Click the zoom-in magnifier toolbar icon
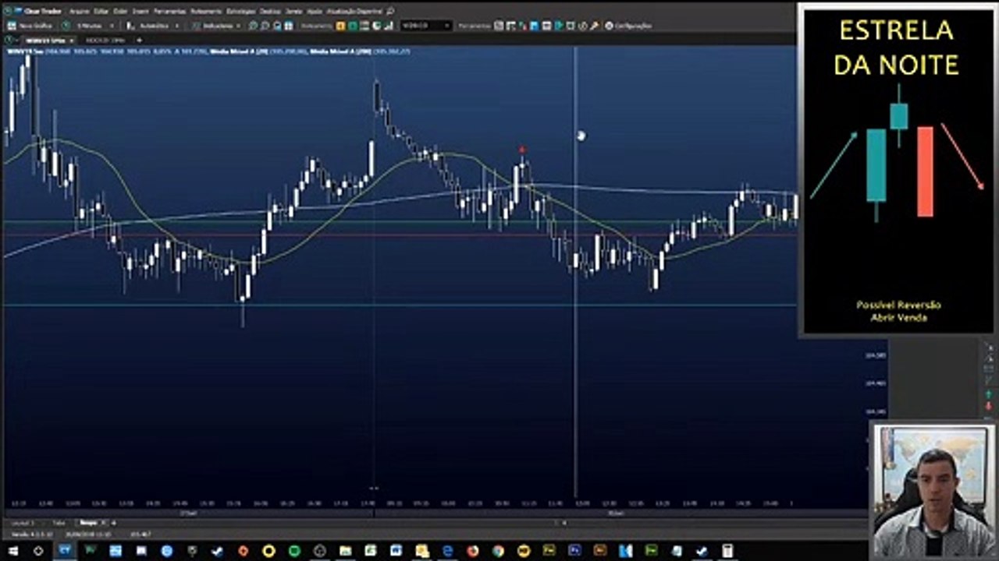999x561 pixels. point(253,26)
